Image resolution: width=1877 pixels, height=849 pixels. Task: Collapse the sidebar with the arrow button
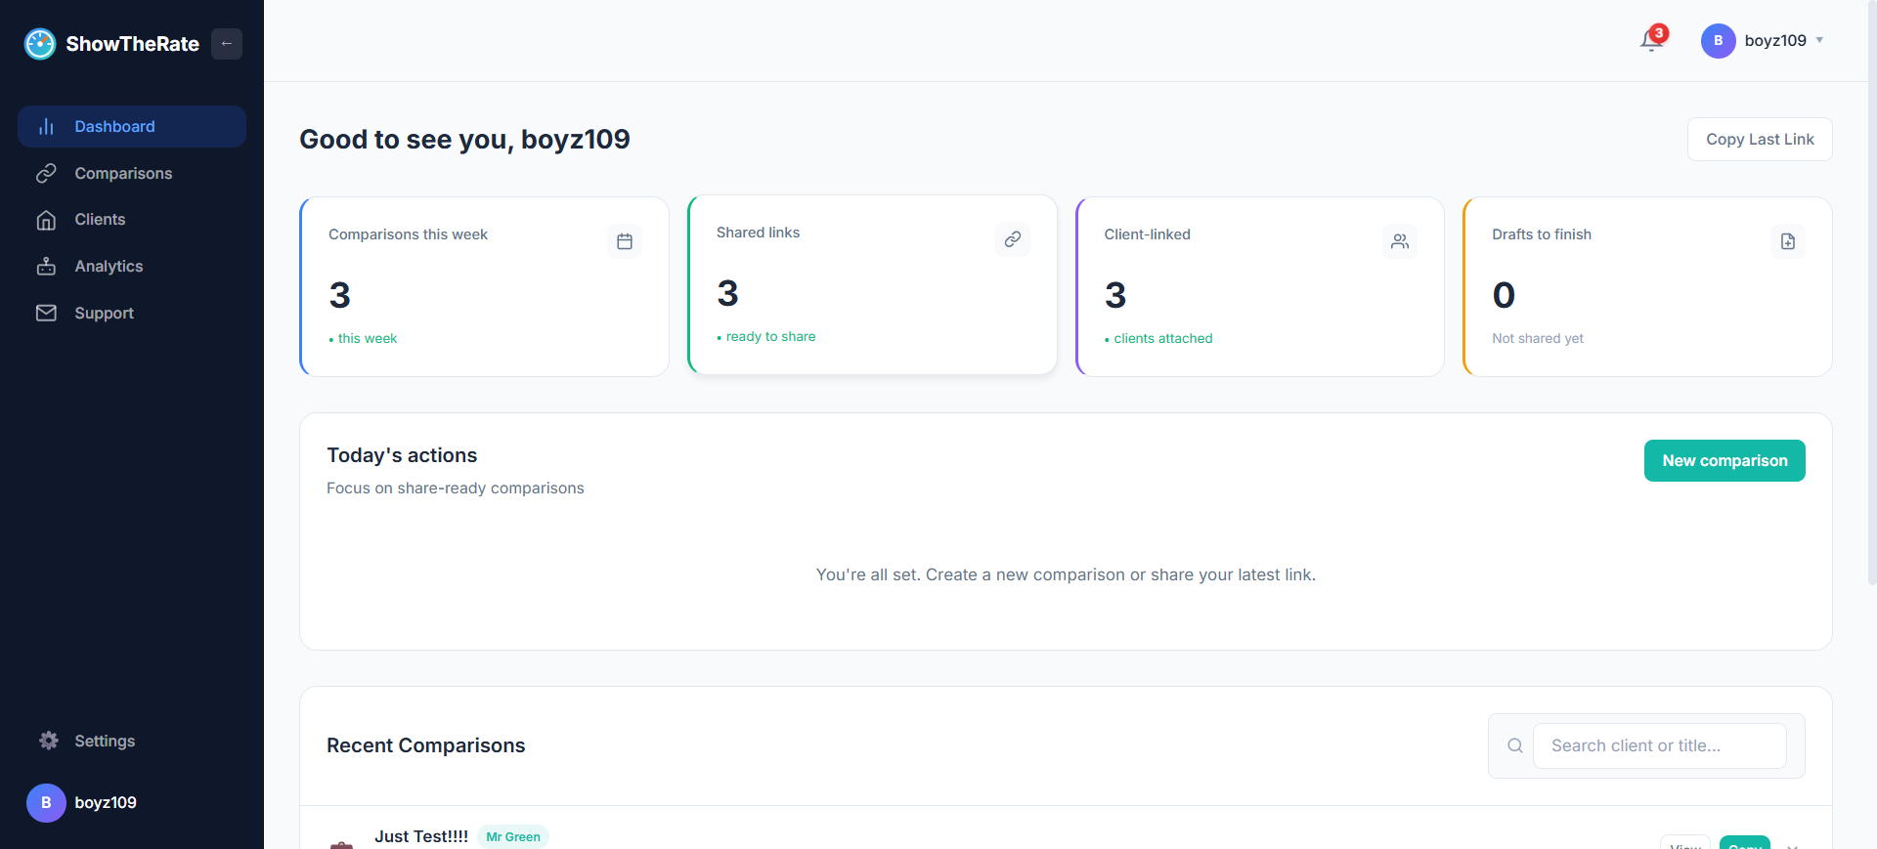(x=227, y=44)
